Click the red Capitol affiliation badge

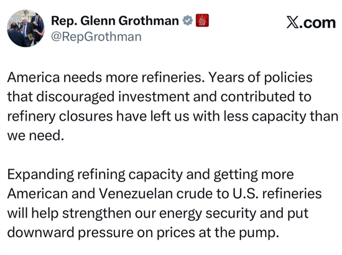(x=202, y=21)
